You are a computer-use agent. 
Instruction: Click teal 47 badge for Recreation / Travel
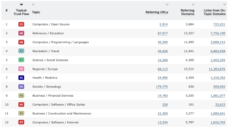[x=21, y=51]
